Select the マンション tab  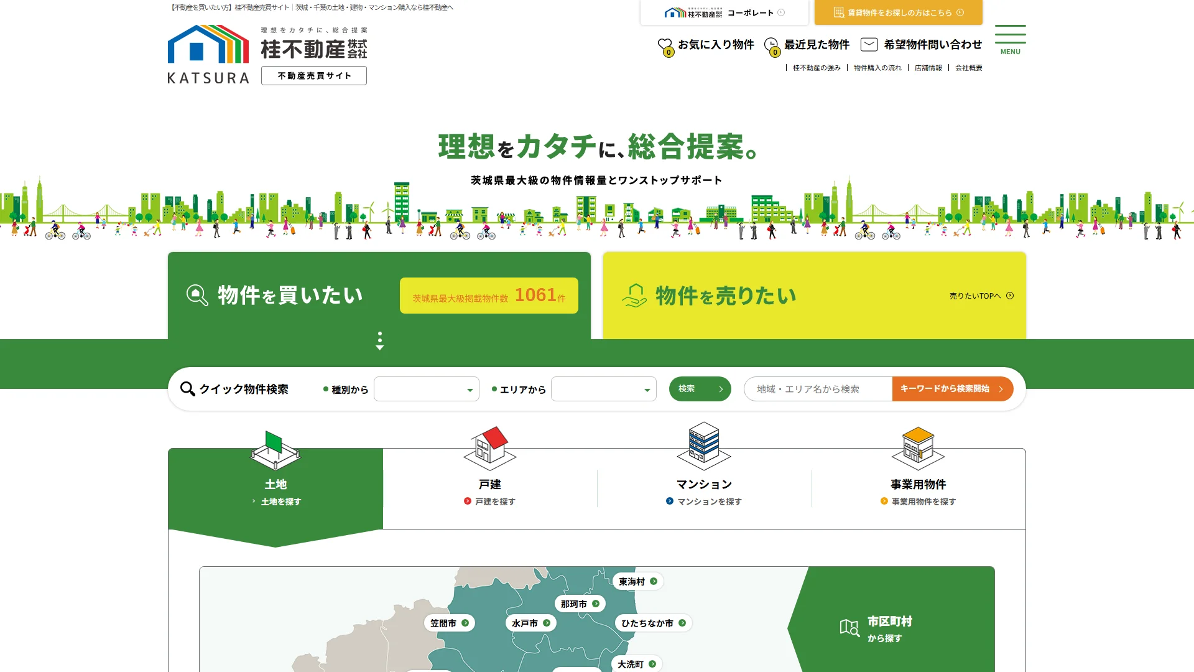pos(705,488)
